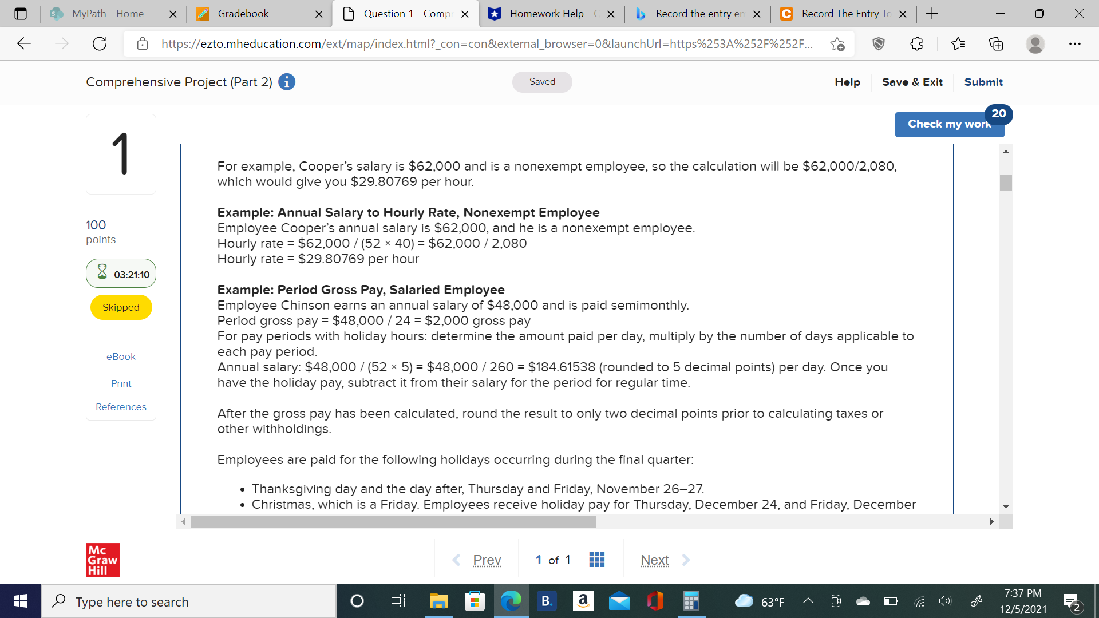Expand hidden system tray icons chevron

(808, 601)
